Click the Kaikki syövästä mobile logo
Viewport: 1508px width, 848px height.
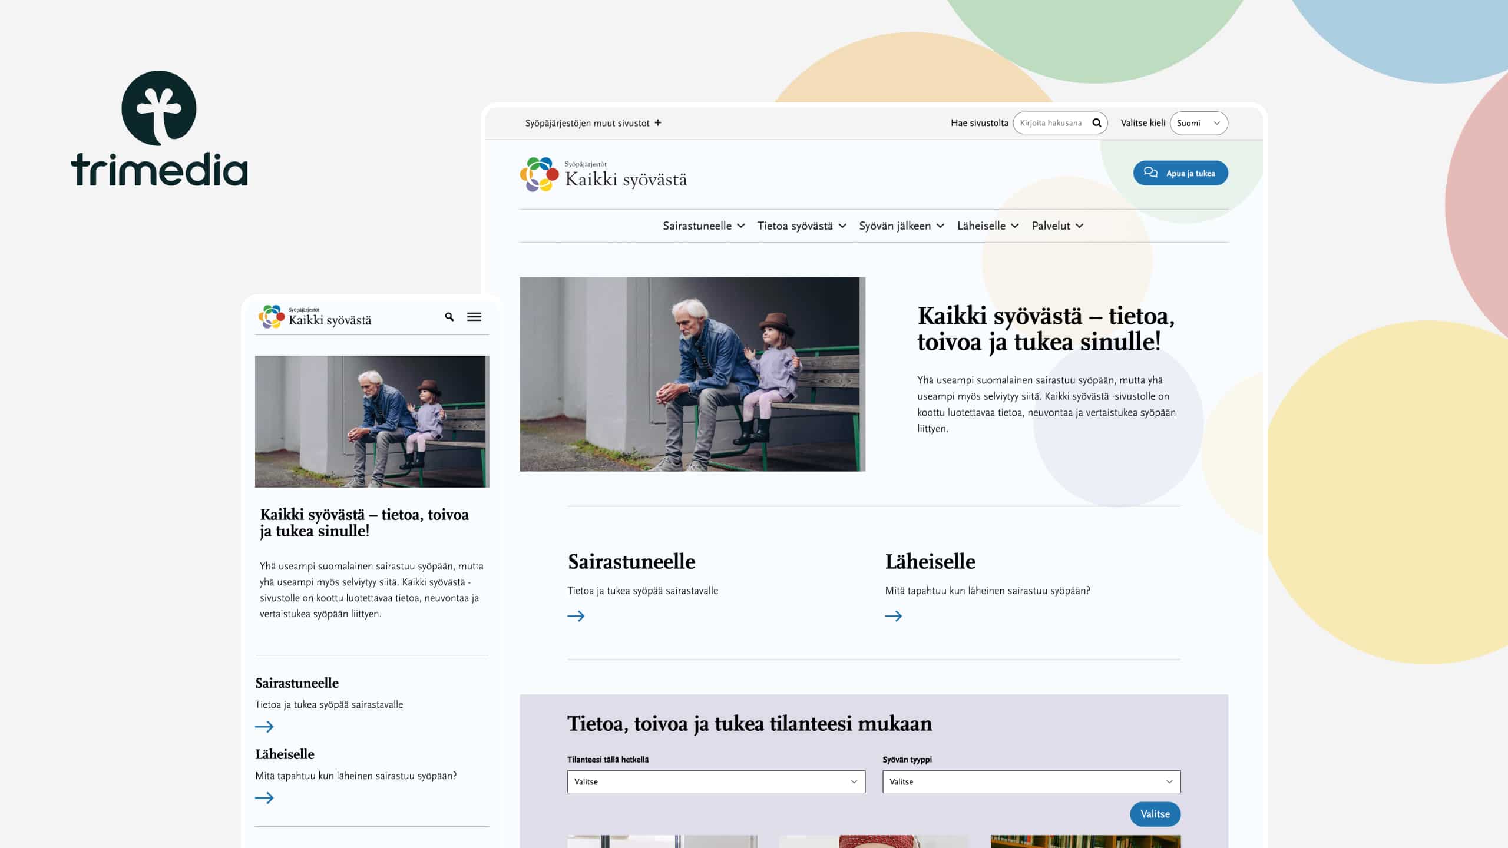315,317
